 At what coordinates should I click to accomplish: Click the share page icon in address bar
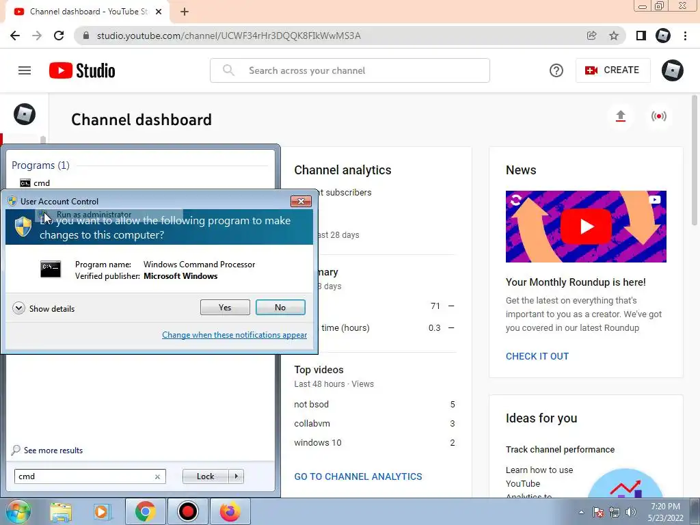(x=592, y=36)
